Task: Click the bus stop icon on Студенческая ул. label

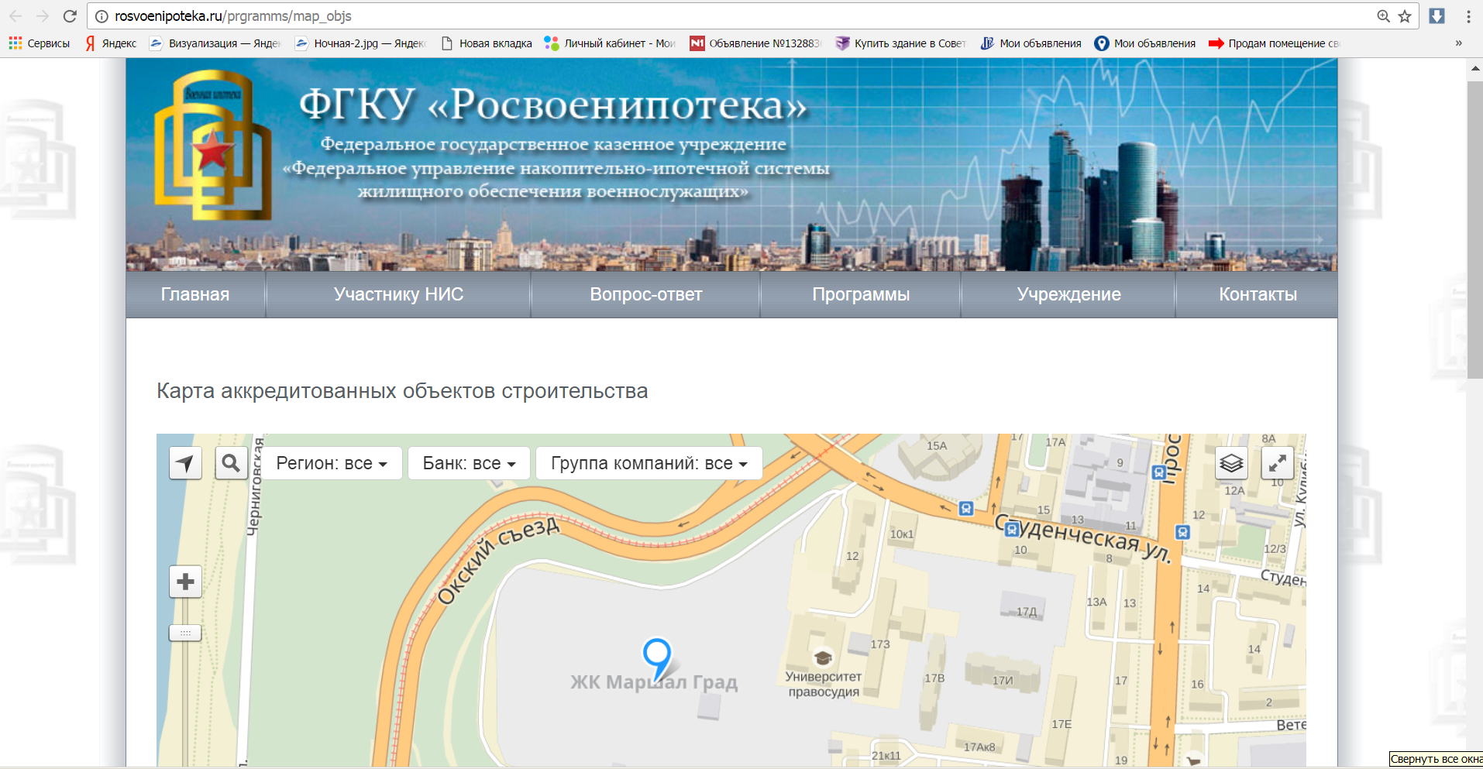Action: tap(1011, 530)
